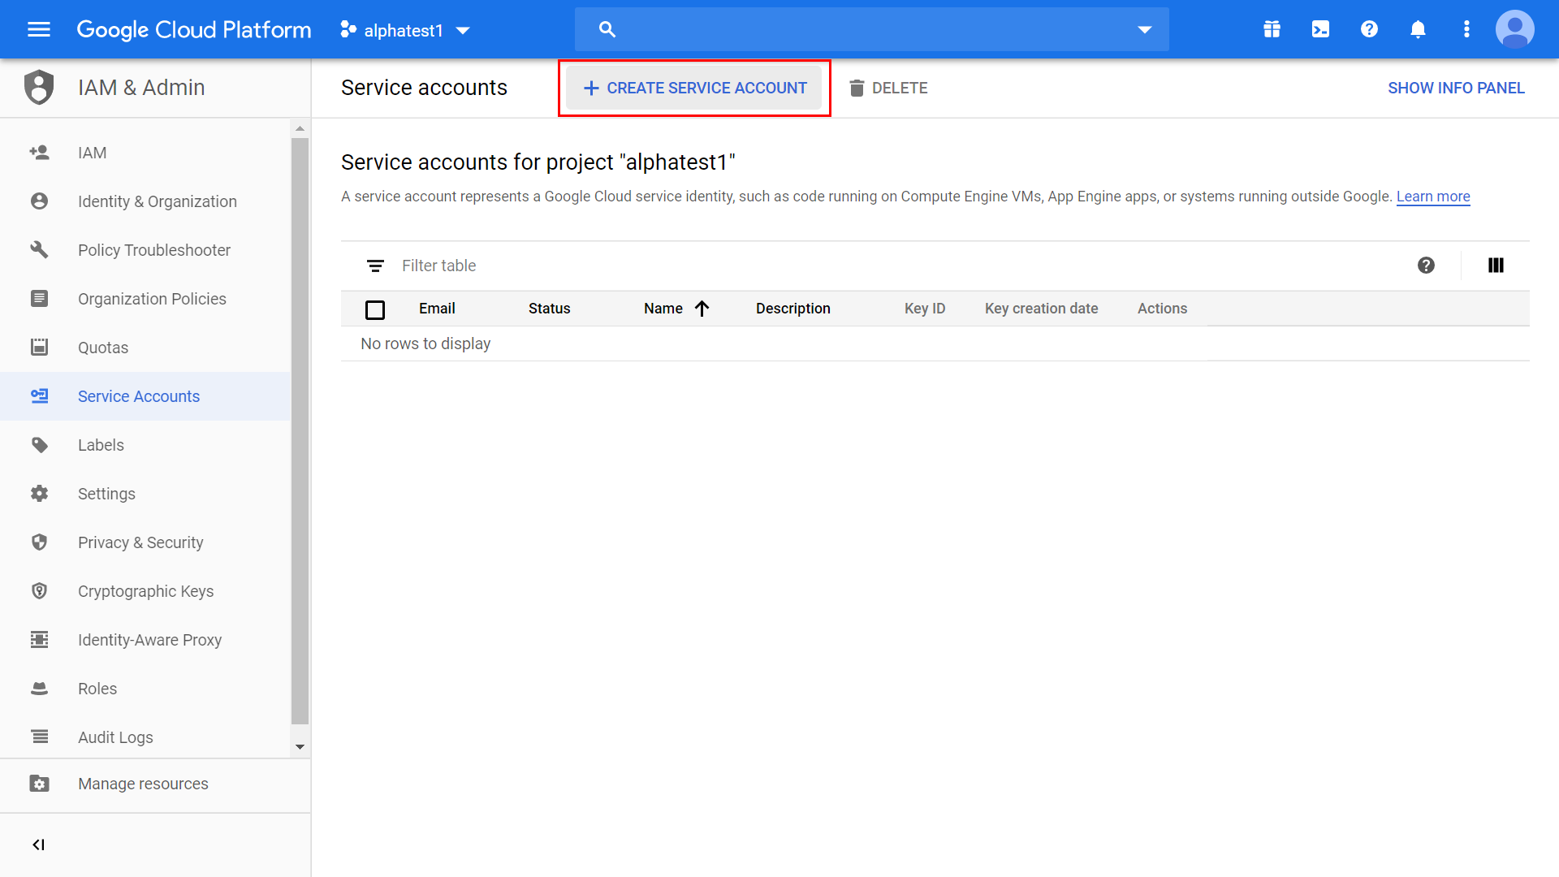Click the user account avatar
Image resolution: width=1559 pixels, height=877 pixels.
click(x=1514, y=30)
